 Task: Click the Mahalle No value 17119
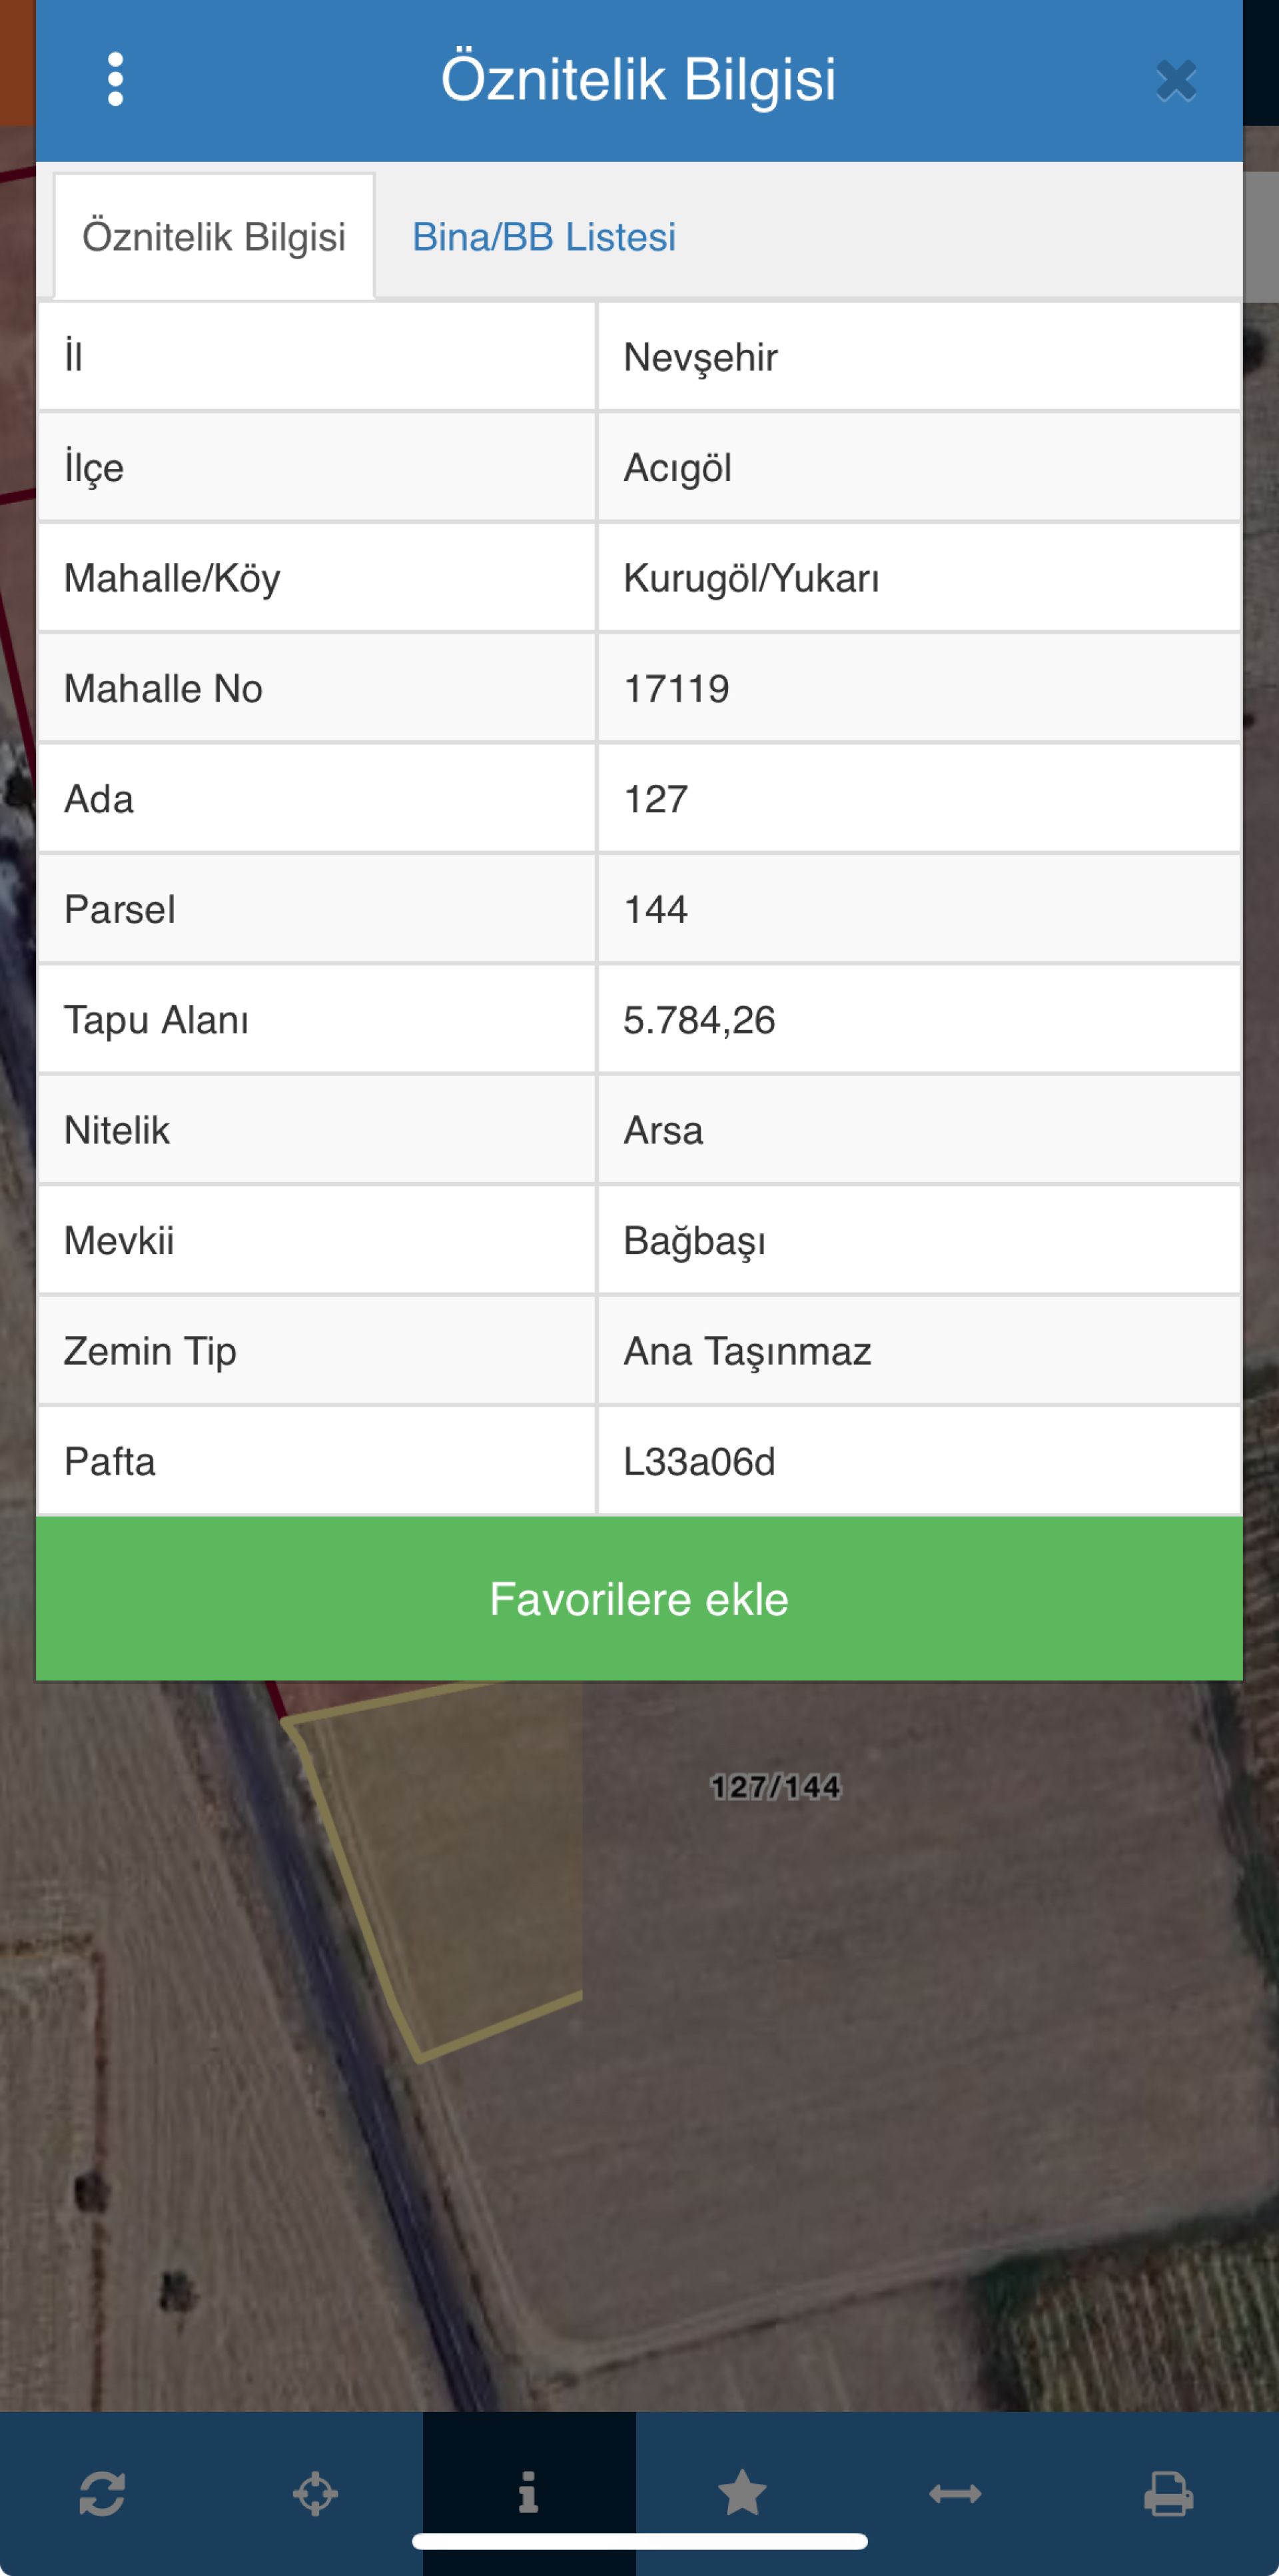coord(676,689)
